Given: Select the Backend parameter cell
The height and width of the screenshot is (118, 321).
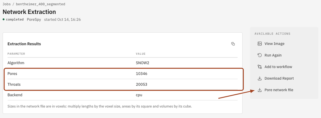Looking at the screenshot, I should pyautogui.click(x=15, y=95).
